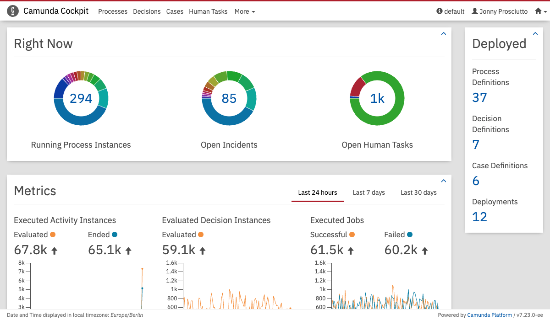Click the blue Failed legend dot

point(410,235)
